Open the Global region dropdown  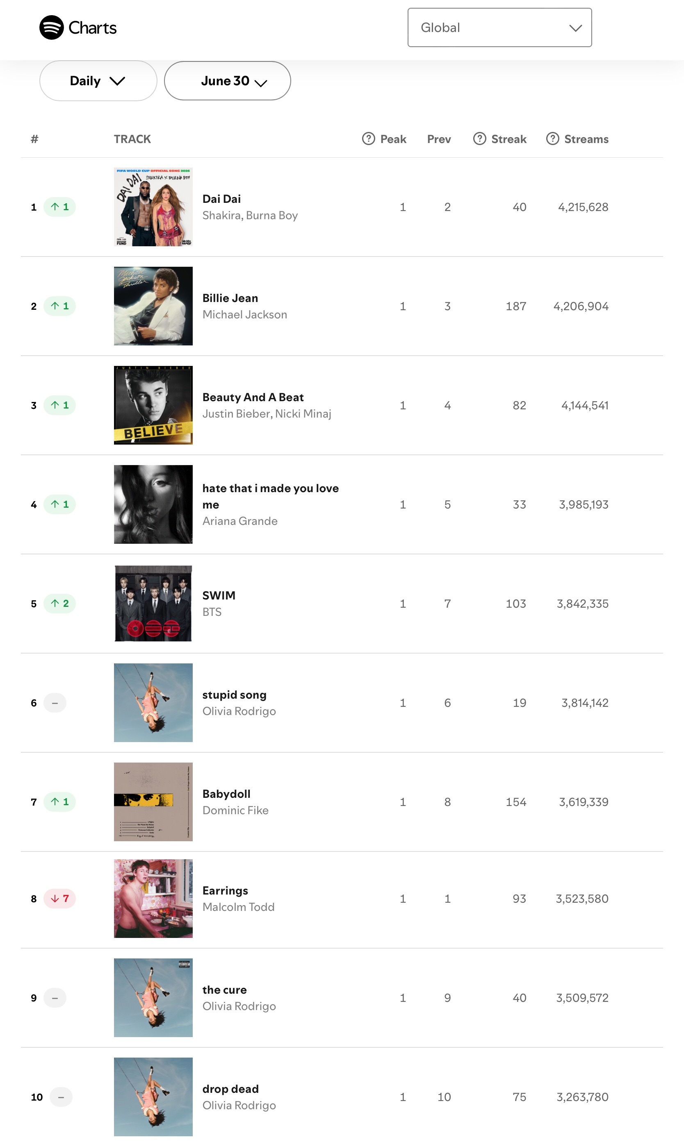tap(499, 27)
